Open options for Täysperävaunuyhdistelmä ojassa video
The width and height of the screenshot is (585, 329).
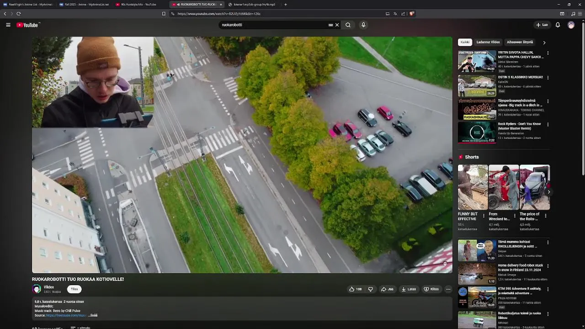[548, 101]
